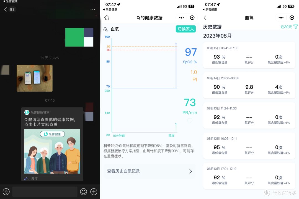Tap the faint heart icon below the pulse rate
Image resolution: width=299 pixels, height=199 pixels.
[190, 121]
